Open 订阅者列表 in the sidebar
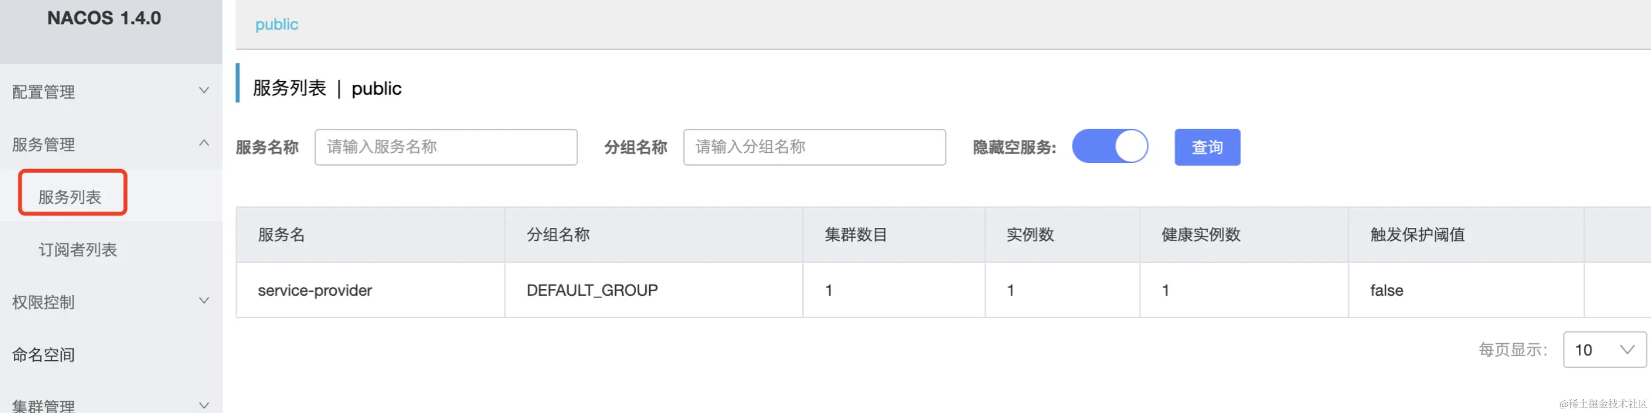 (x=78, y=249)
